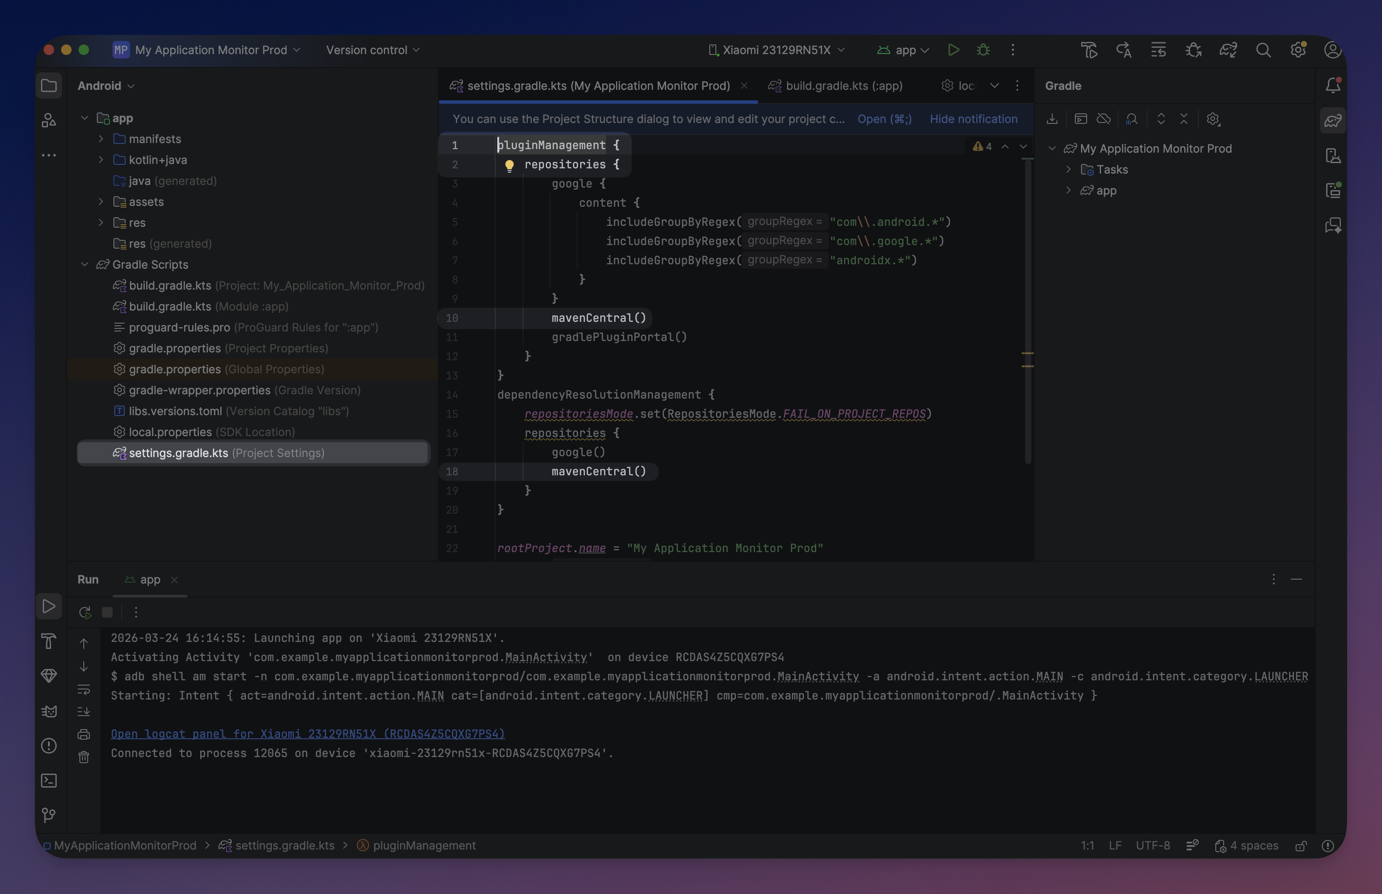Open the Notifications bell icon
This screenshot has width=1382, height=894.
[x=1333, y=85]
